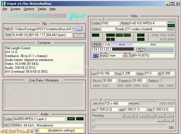Click the SVCD resizing button
The image size is (181, 134).
coord(152,116)
